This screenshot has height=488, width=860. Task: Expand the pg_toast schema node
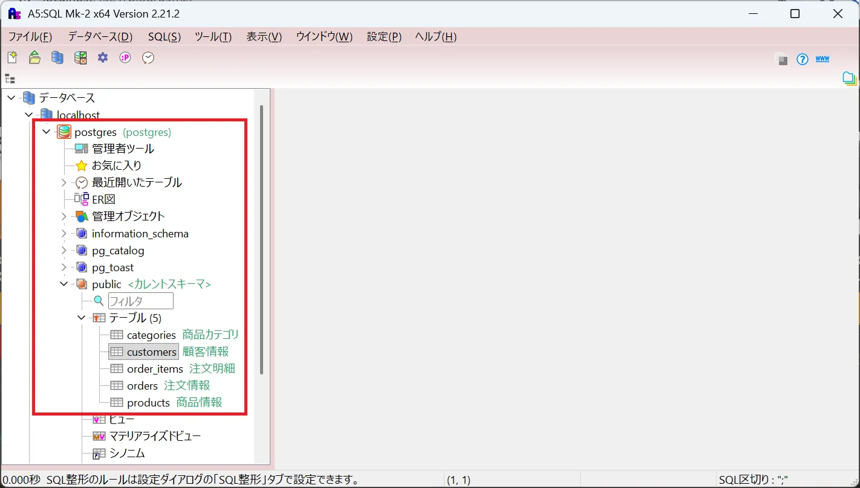64,267
